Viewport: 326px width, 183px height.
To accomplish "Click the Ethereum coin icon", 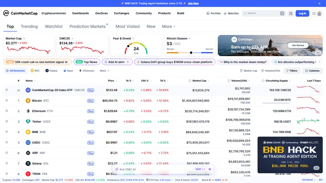I will (x=28, y=111).
